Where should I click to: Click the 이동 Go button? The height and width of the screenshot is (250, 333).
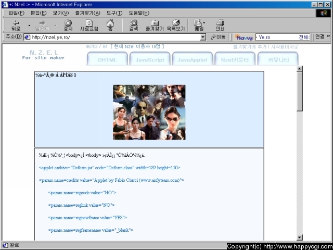click(x=218, y=37)
